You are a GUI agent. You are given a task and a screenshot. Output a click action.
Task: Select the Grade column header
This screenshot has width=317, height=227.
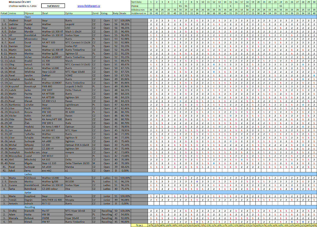pos(123,13)
